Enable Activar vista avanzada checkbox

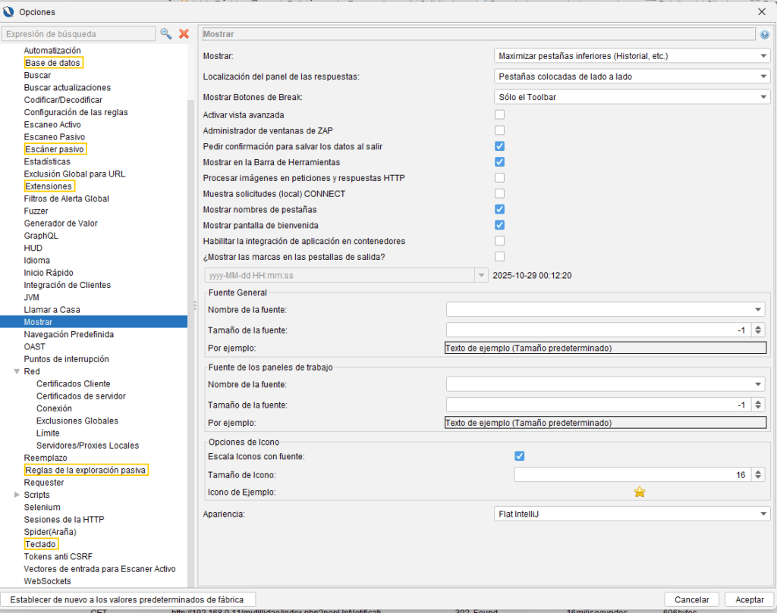coord(499,114)
